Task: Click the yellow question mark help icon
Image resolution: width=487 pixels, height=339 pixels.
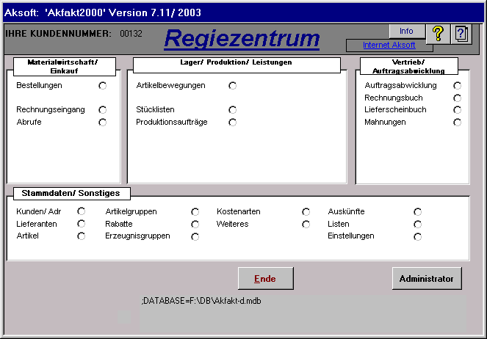Action: 438,33
